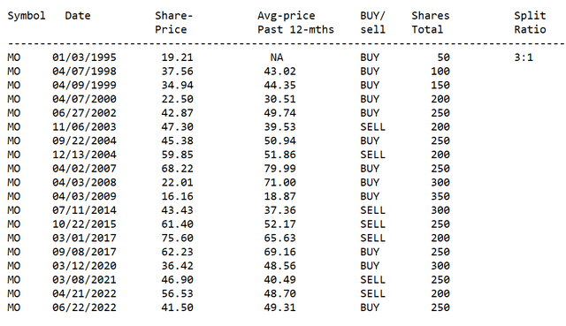Select share price 37.56
Viewport: 566px width, 326px height.
177,72
